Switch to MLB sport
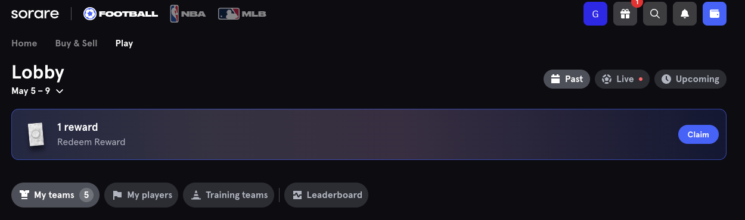Viewport: 745px width, 220px height. (x=242, y=13)
